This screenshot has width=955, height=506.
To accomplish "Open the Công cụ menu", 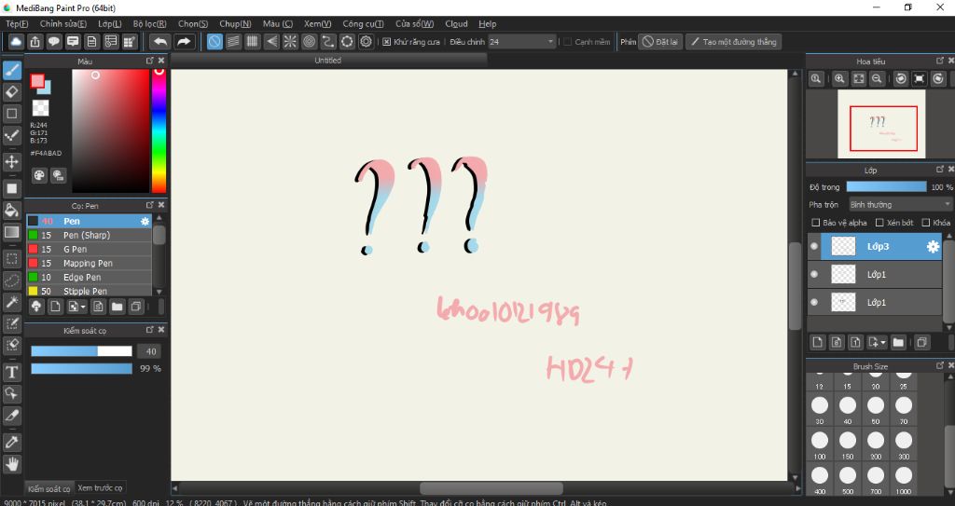I will (x=363, y=23).
